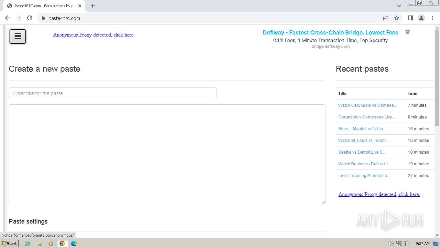Open paste 'Watch Boston vs Dallas Li...'

tap(364, 164)
